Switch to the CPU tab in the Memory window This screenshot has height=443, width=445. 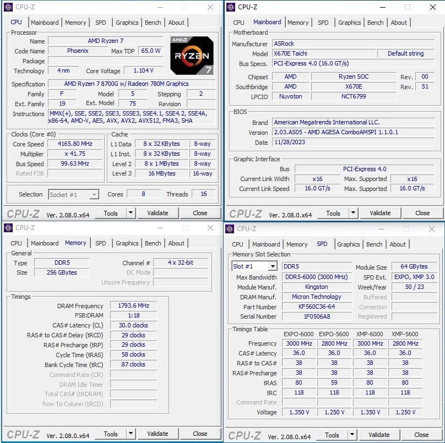[16, 243]
